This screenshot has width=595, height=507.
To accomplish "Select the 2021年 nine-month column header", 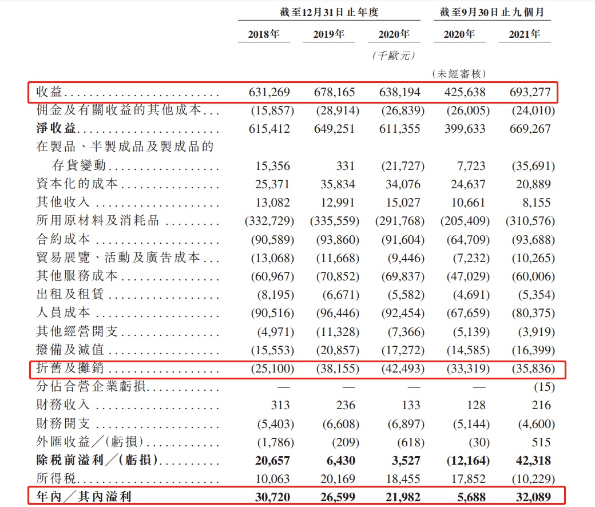I will click(x=525, y=34).
